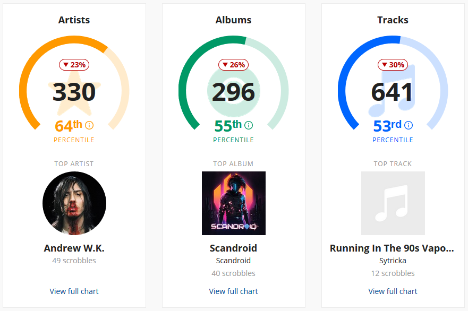
Task: Open Running In The 90s track link
Action: [392, 248]
